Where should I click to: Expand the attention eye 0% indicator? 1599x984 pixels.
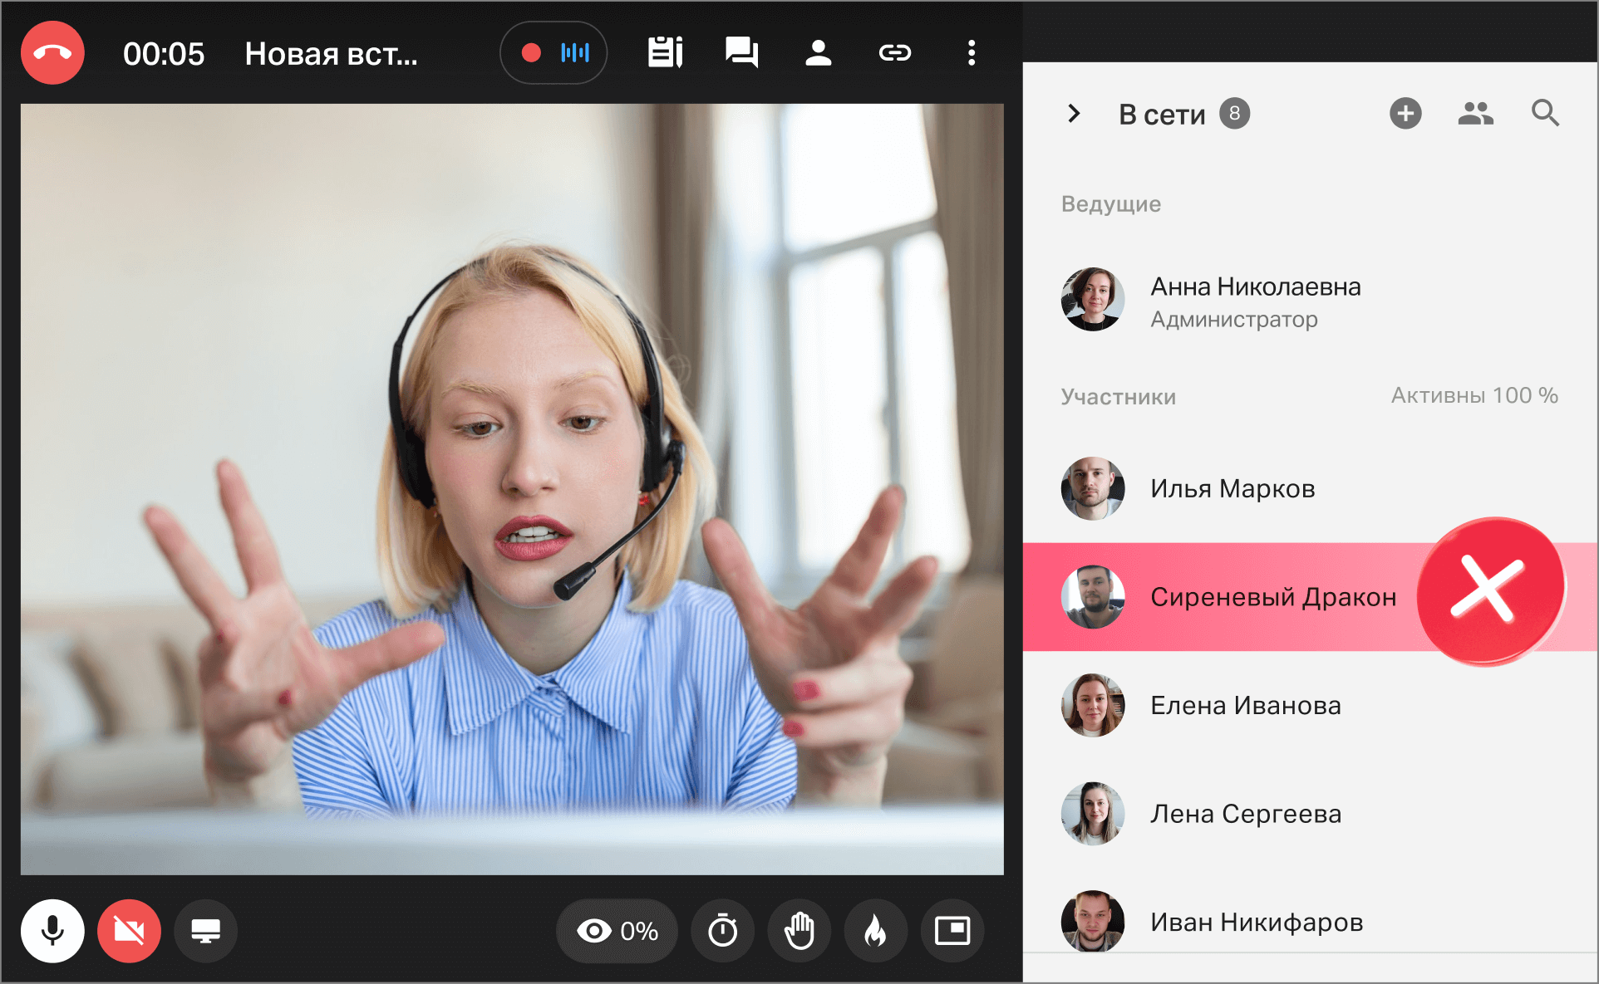coord(617,931)
